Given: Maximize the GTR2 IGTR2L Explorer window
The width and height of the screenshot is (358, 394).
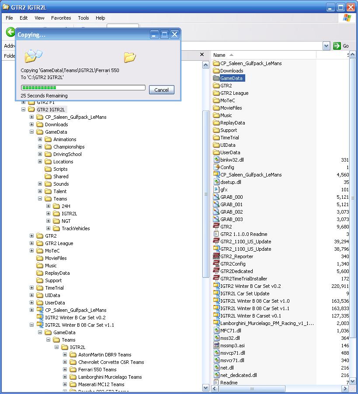Looking at the screenshot, I should pos(341,7).
